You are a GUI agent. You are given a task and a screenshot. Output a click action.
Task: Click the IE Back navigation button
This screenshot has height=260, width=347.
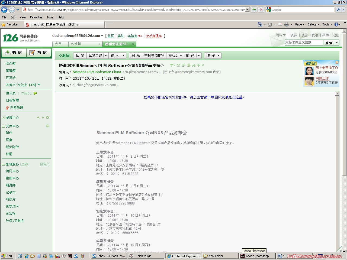pyautogui.click(x=4, y=10)
